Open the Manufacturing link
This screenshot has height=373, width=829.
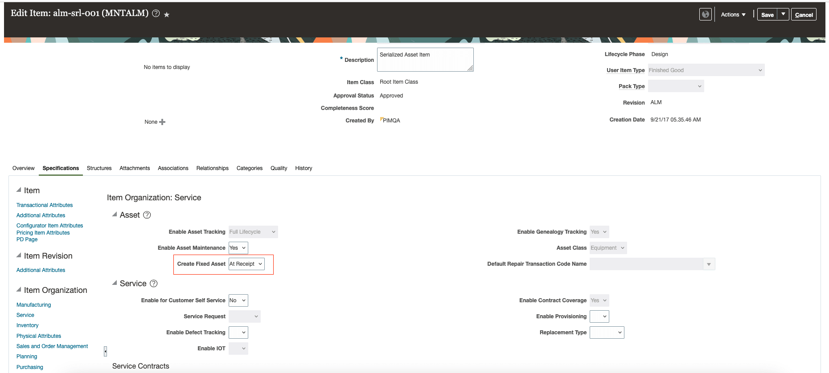[x=33, y=305]
